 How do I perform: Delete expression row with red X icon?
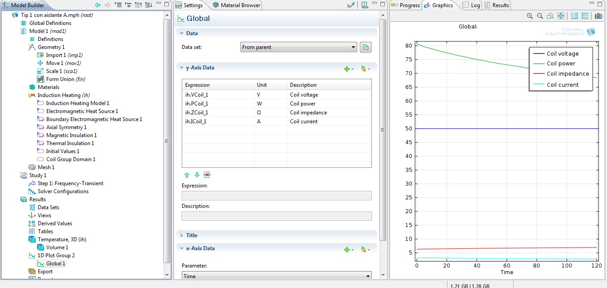(207, 175)
